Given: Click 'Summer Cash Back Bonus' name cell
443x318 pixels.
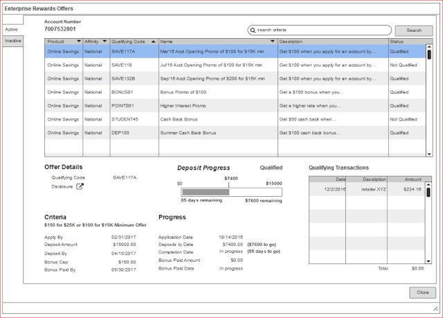Looking at the screenshot, I should click(188, 133).
